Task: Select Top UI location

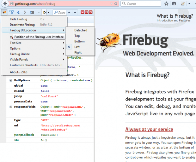Action: click(x=80, y=36)
